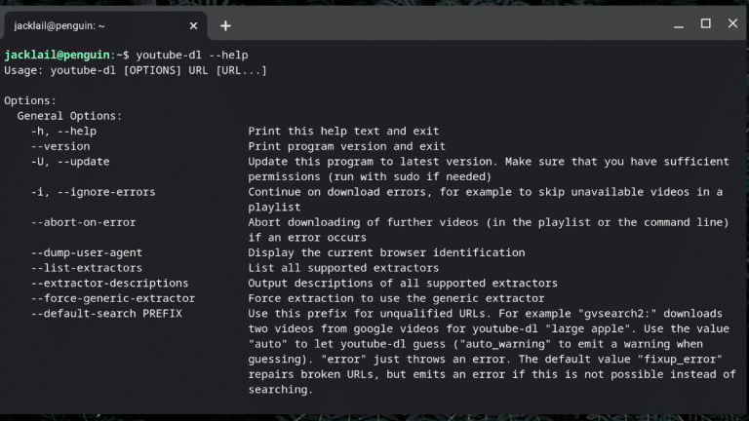Close the terminal window

coord(731,24)
